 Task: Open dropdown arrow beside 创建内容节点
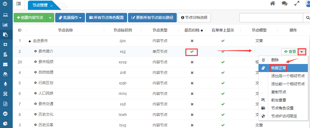tap(50, 18)
